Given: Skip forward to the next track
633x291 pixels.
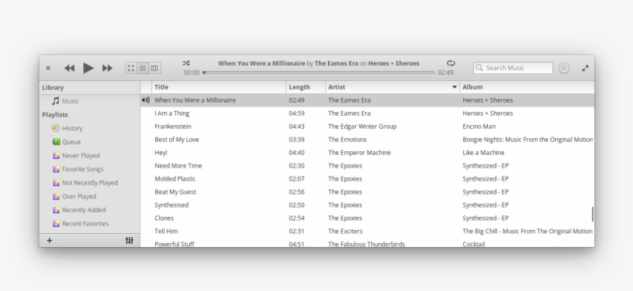Looking at the screenshot, I should tap(107, 68).
